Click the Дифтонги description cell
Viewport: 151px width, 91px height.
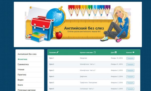(83, 76)
